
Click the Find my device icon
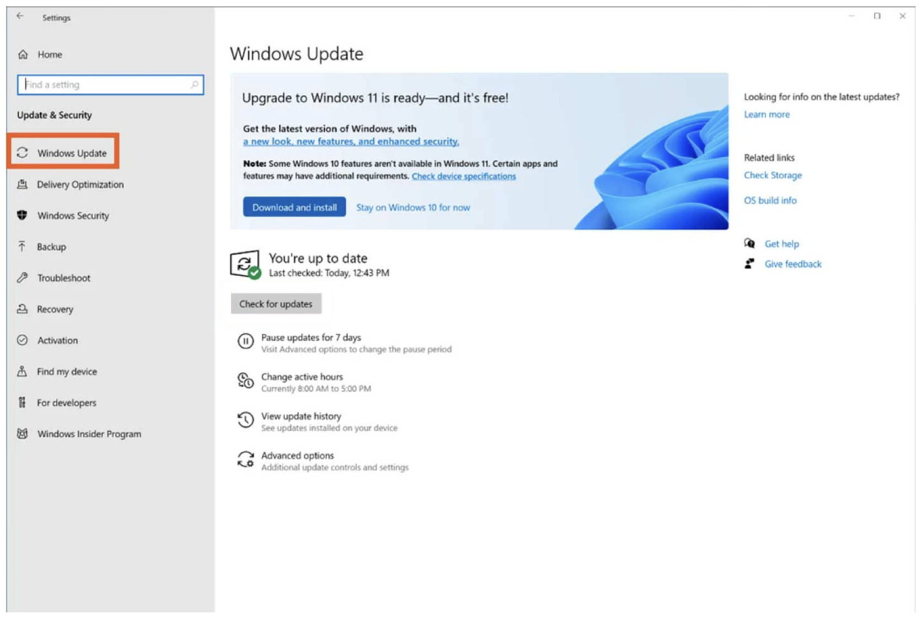click(x=22, y=371)
